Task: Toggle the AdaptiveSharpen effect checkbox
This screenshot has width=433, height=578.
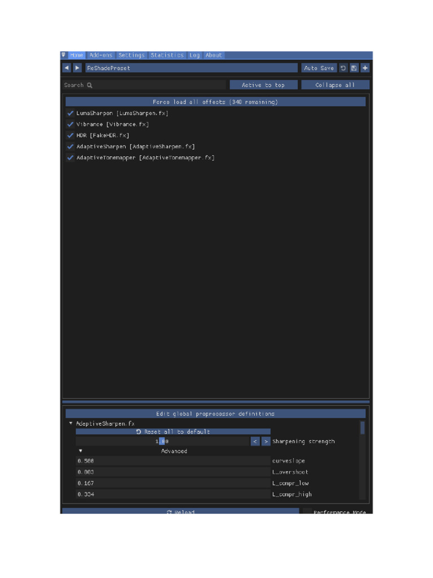Action: point(70,146)
